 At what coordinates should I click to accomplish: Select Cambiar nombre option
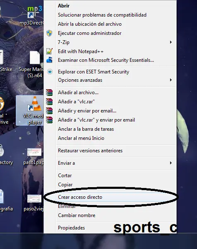tap(77, 215)
